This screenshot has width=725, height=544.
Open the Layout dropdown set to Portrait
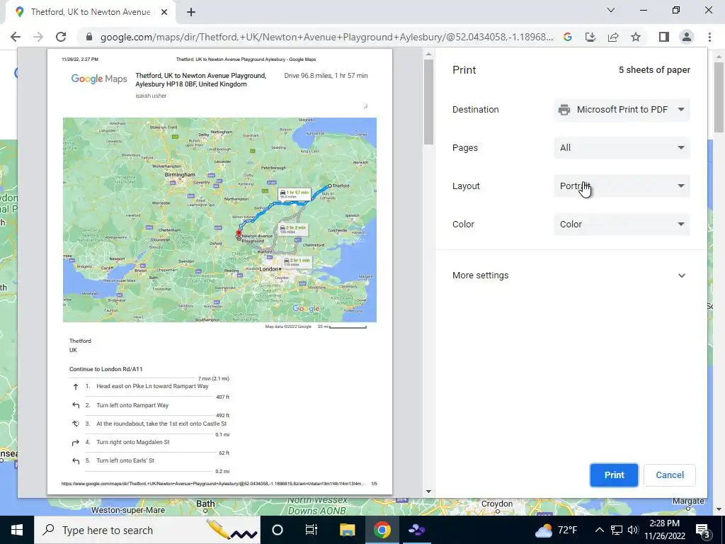(x=622, y=186)
